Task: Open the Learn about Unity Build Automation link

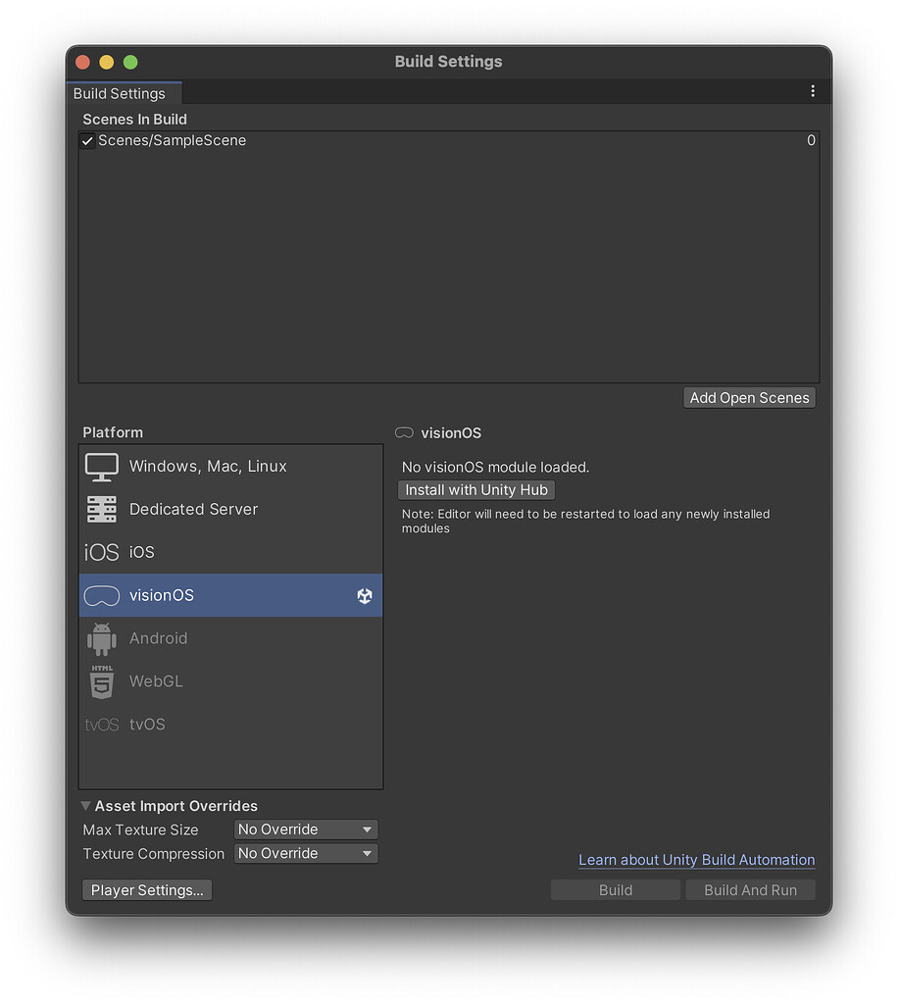Action: (x=696, y=860)
